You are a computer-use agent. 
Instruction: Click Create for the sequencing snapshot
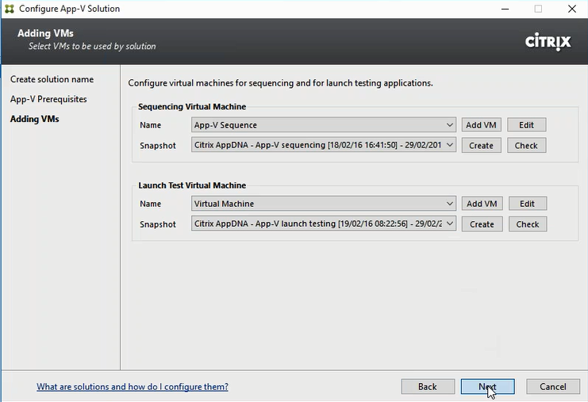(481, 146)
